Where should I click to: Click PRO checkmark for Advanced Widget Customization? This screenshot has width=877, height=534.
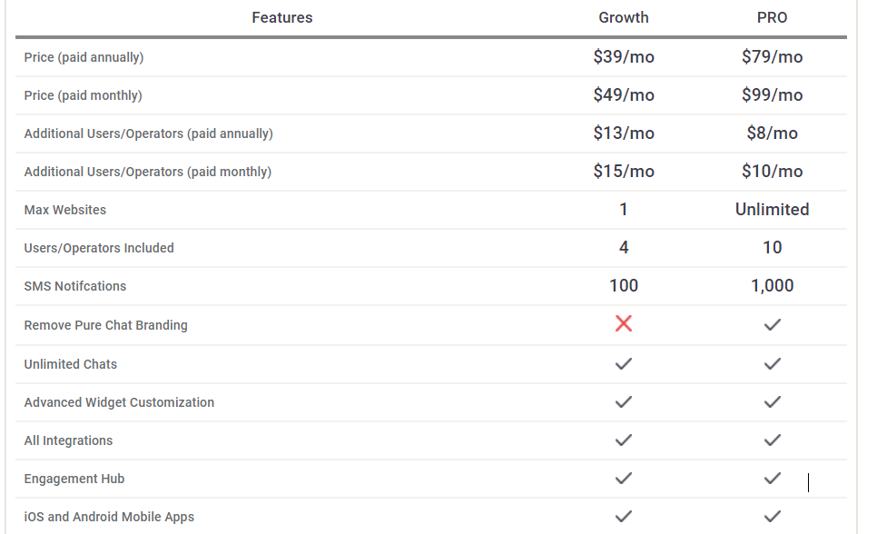pyautogui.click(x=772, y=402)
